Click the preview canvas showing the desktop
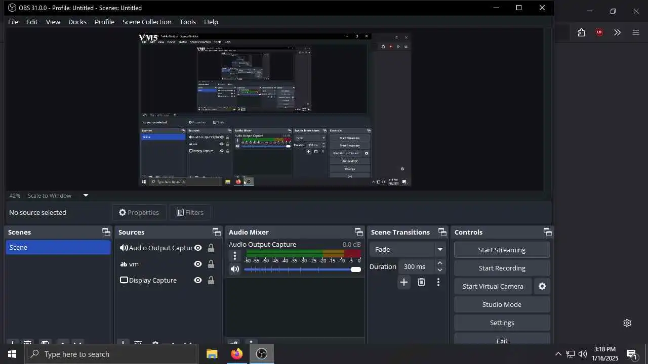The width and height of the screenshot is (648, 364). [274, 109]
